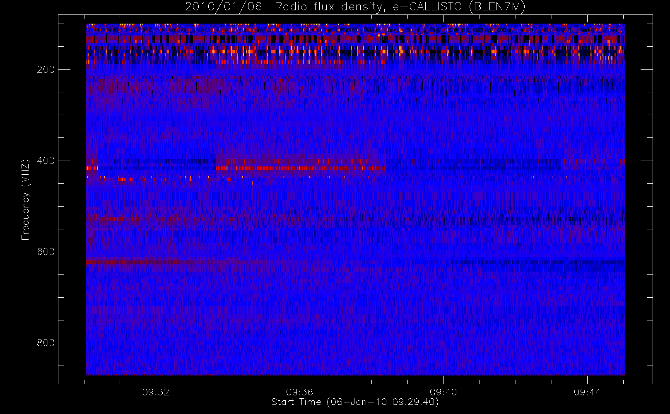This screenshot has height=414, width=670.
Task: Select the 600 frequency tick label
Action: [x=46, y=252]
